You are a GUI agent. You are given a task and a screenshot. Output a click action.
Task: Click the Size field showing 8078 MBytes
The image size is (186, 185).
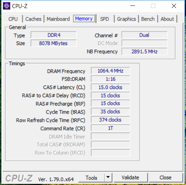(x=54, y=43)
